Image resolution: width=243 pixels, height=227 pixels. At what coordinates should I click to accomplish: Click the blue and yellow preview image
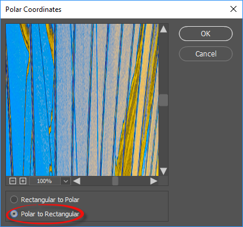(x=82, y=100)
